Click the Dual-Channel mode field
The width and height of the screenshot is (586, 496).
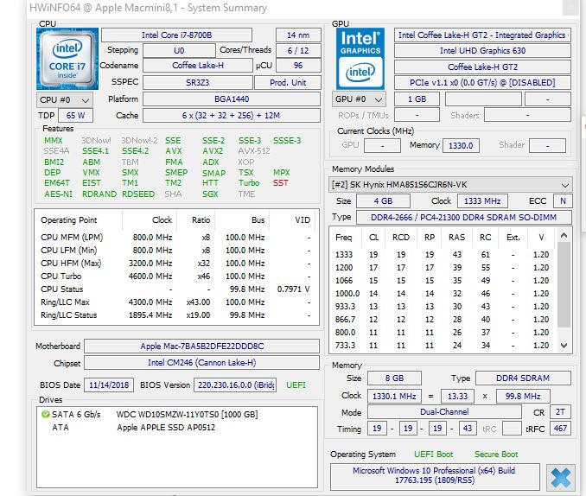pyautogui.click(x=444, y=412)
